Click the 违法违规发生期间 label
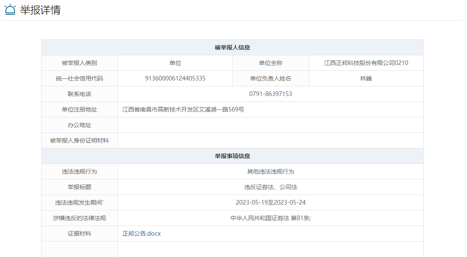Viewport: 467px width, 257px height. pyautogui.click(x=79, y=202)
